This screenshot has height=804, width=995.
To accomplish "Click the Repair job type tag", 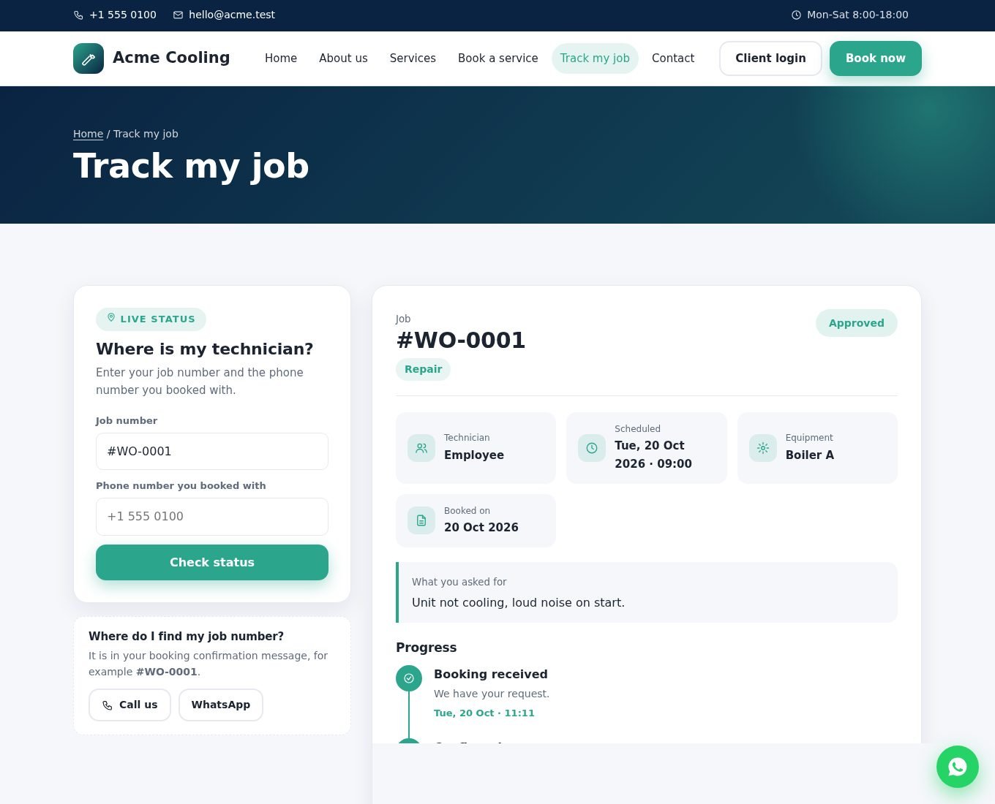I will pos(424,370).
